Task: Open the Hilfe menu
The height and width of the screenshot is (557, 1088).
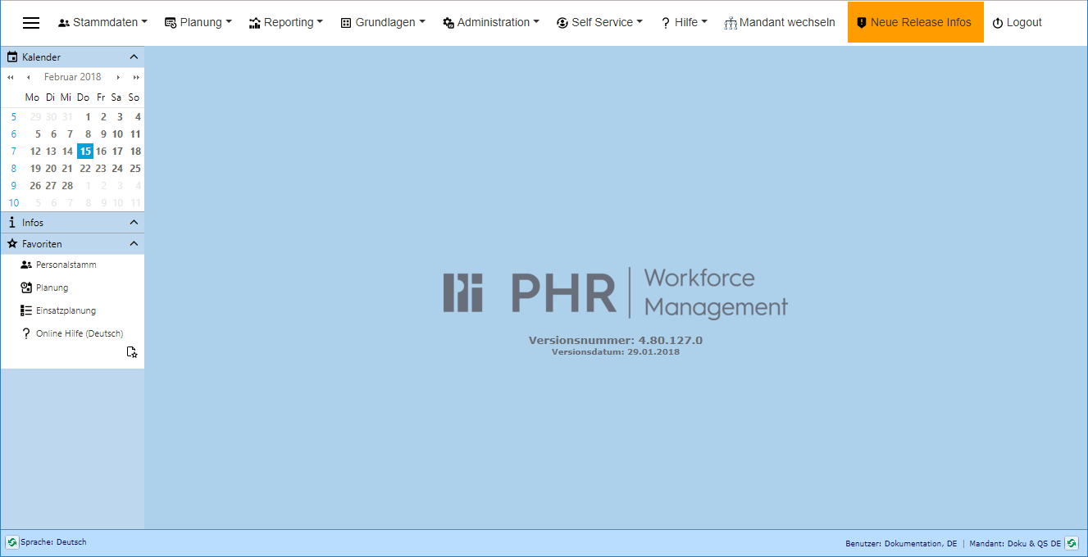Action: click(684, 23)
